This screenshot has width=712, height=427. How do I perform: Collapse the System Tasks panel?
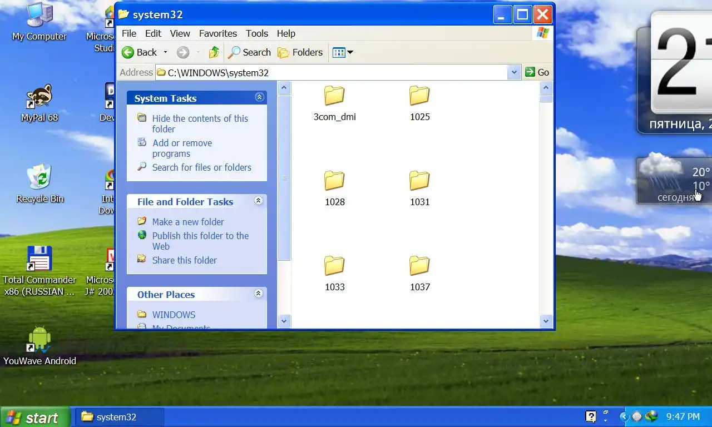click(259, 97)
